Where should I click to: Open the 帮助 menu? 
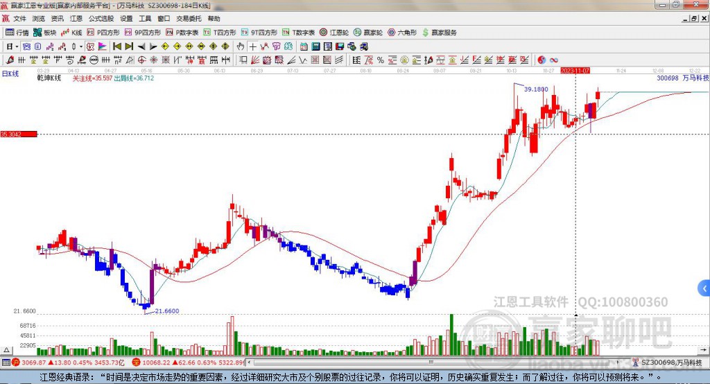click(214, 19)
